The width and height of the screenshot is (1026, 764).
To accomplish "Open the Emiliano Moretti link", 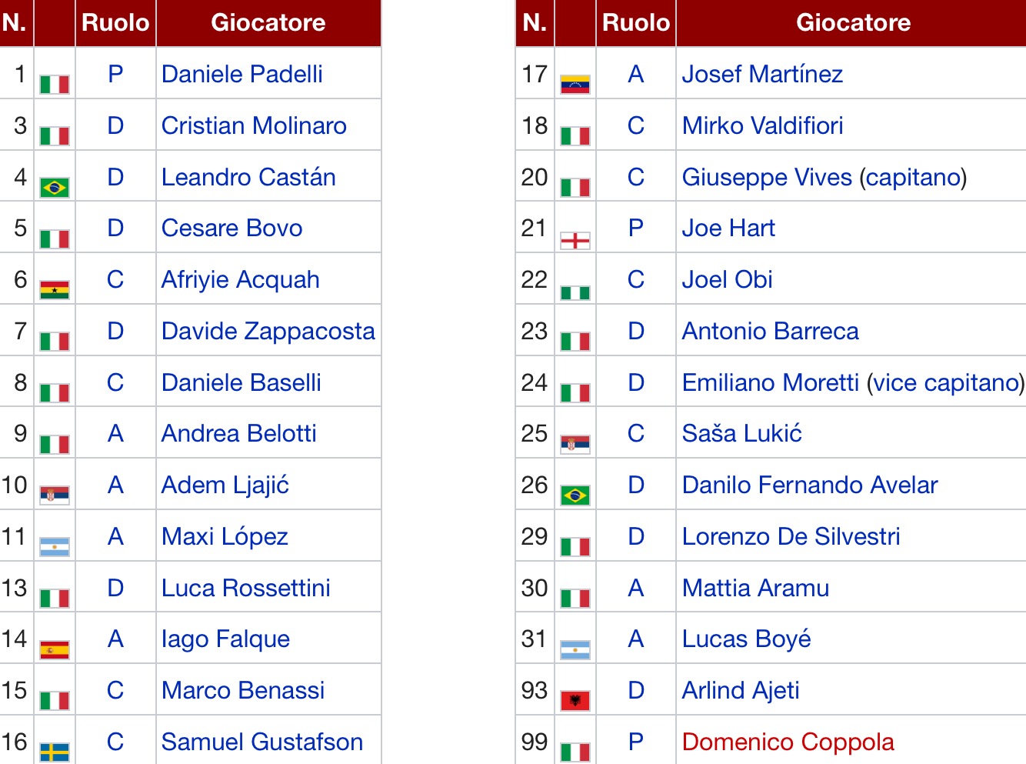I will point(770,382).
